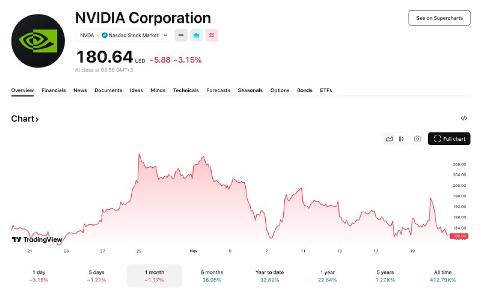Switch chart to candlestick style
The width and height of the screenshot is (481, 299).
[402, 139]
